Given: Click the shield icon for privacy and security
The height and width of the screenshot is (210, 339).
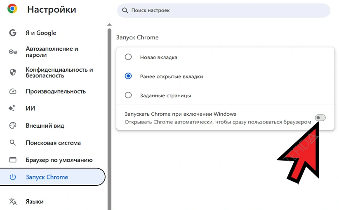Looking at the screenshot, I should coord(13,72).
